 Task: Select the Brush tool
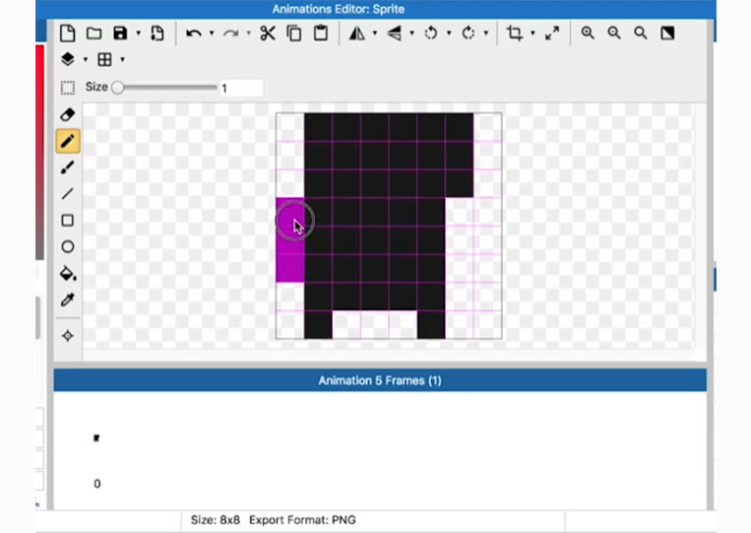(68, 167)
